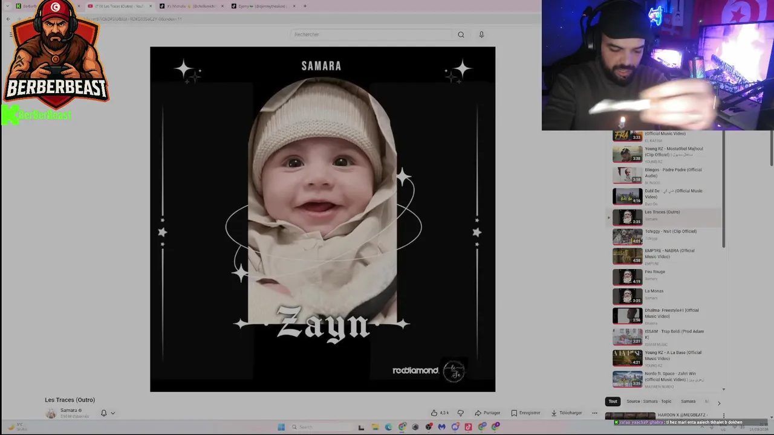Go back with browser back arrow

point(8,19)
